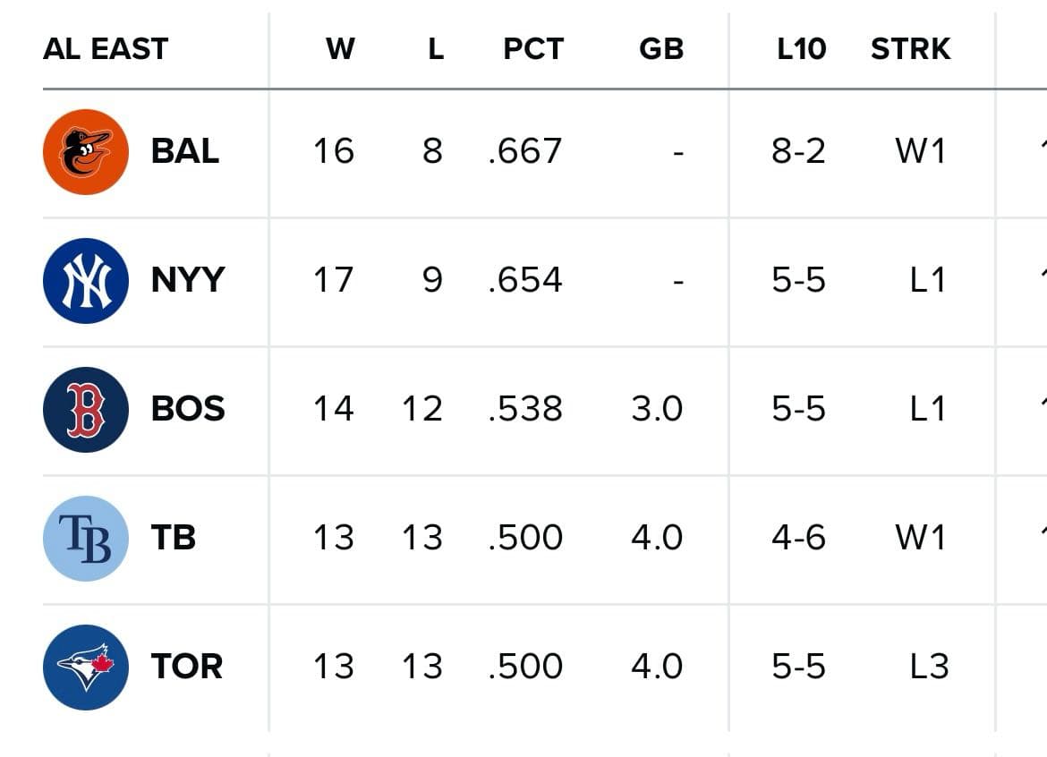Click Tampa Bay's 4-6 last-ten record

tap(798, 539)
